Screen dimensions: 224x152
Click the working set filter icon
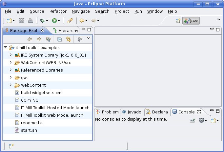(x=80, y=39)
